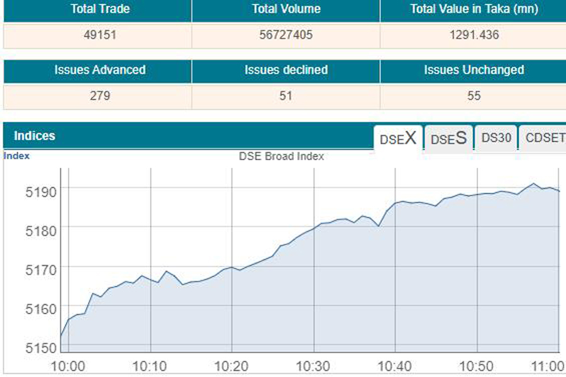Click the Total Value in Taka header
The height and width of the screenshot is (377, 566).
472,9
